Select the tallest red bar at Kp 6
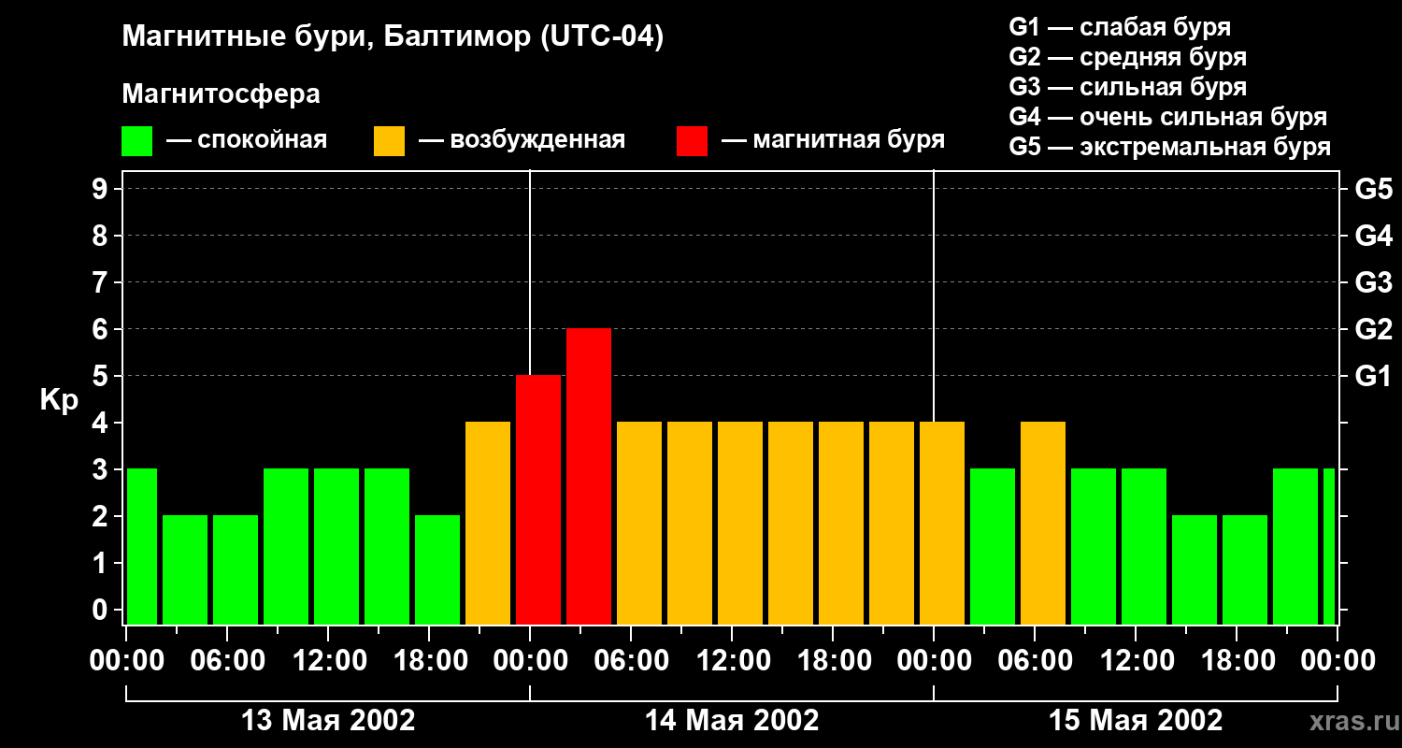 [589, 476]
